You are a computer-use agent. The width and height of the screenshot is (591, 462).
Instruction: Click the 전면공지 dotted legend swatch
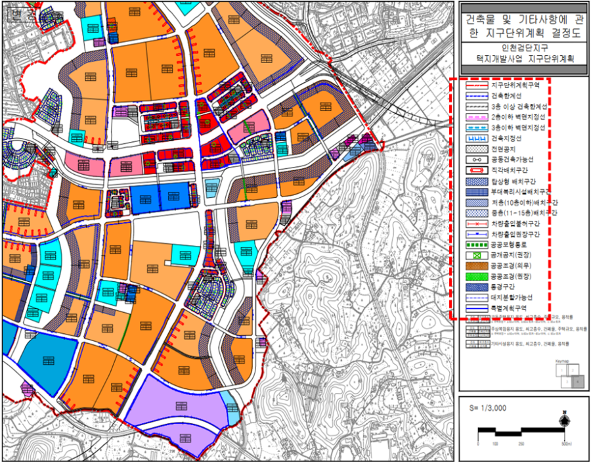[x=477, y=149]
